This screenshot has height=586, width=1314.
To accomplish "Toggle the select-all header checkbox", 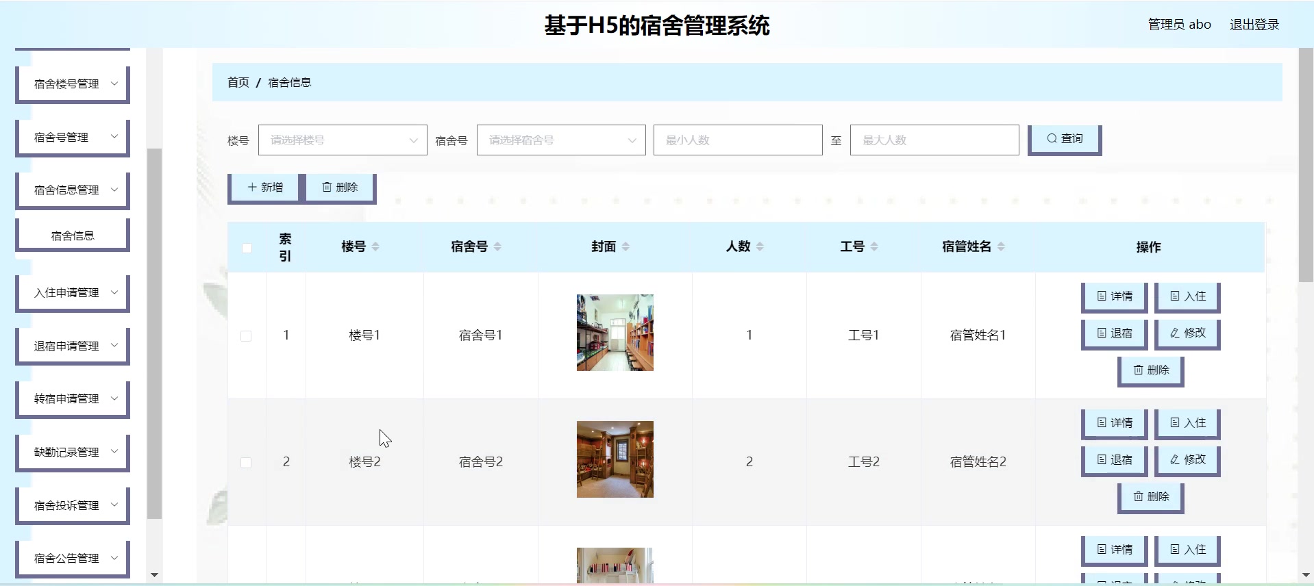I will point(247,248).
